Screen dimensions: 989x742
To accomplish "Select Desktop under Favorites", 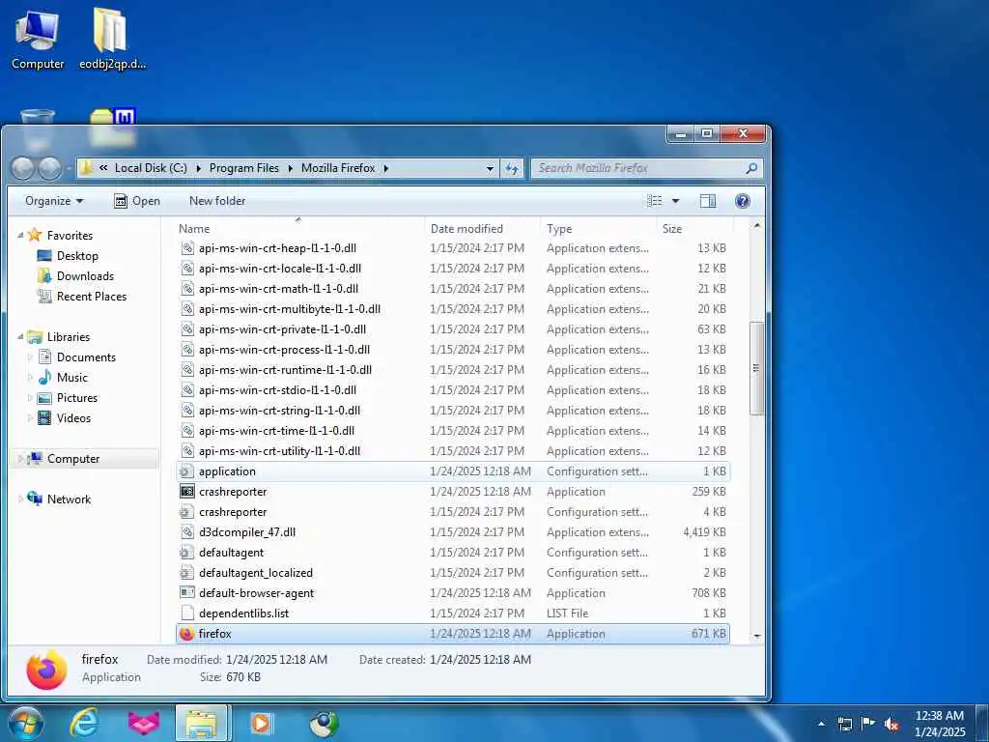I will 77,255.
